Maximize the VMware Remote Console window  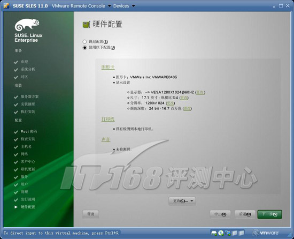coord(281,6)
